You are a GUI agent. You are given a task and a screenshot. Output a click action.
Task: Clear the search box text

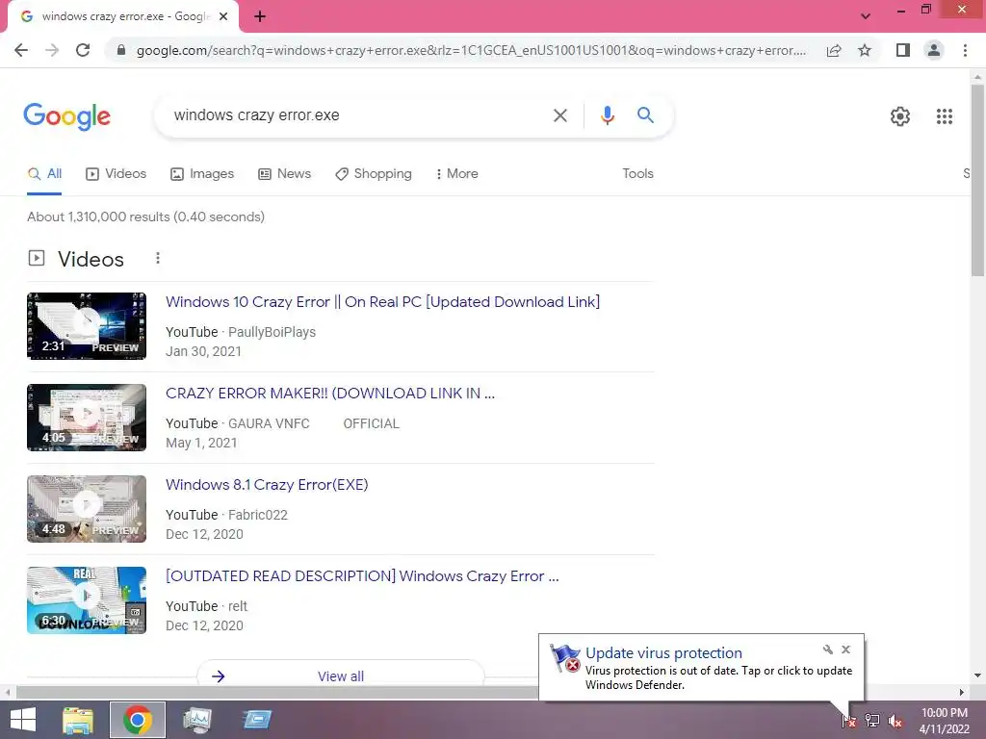tap(559, 115)
